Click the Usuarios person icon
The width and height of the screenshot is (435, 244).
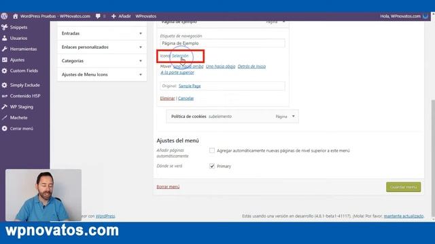click(5, 38)
